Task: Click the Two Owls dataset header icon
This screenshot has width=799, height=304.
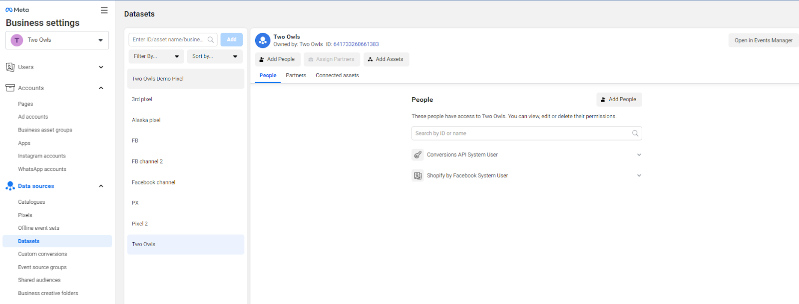Action: 263,40
